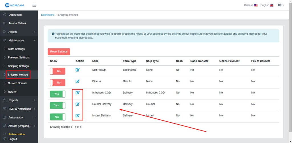Open the settings gears dropdown

point(281,5)
